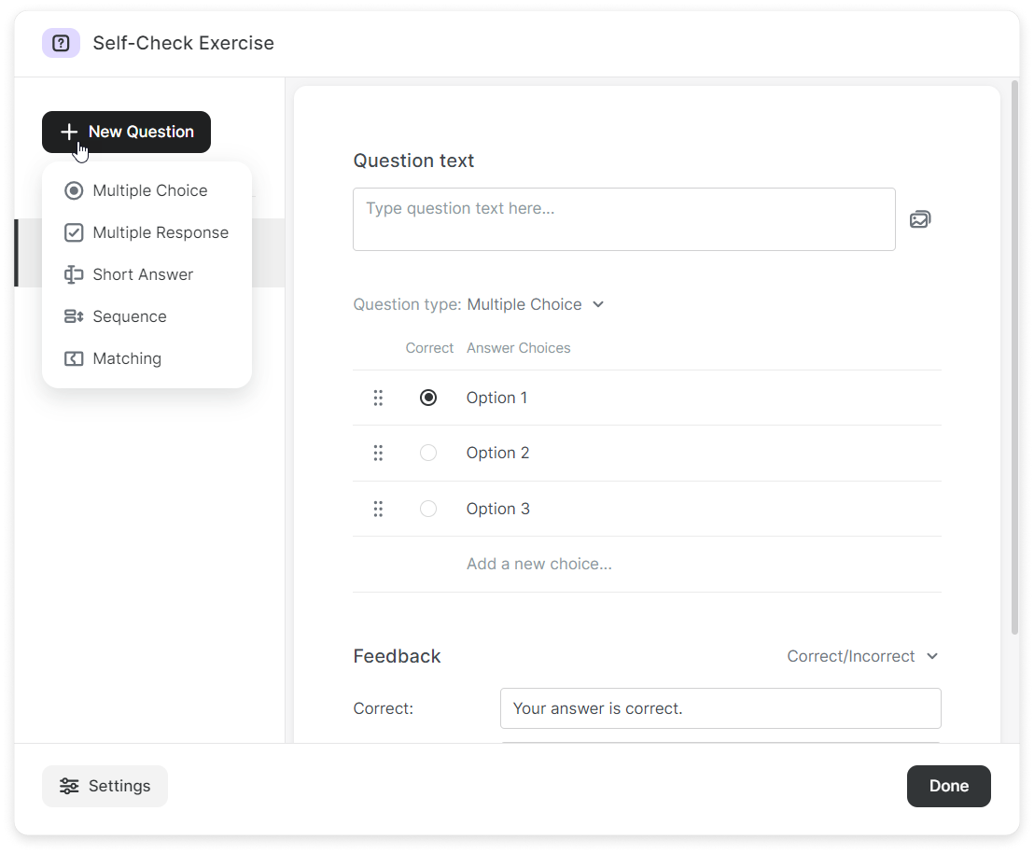Mark Option 3 as the correct answer
This screenshot has width=1034, height=853.
(428, 510)
